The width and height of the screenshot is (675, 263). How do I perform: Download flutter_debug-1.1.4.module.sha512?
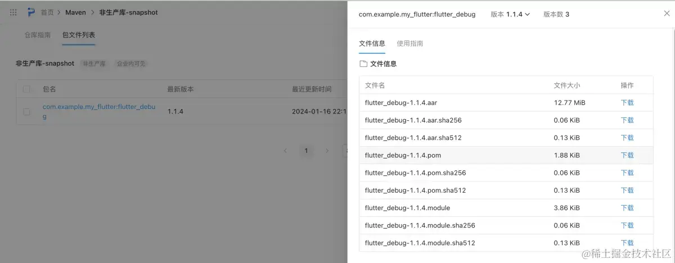(x=627, y=243)
